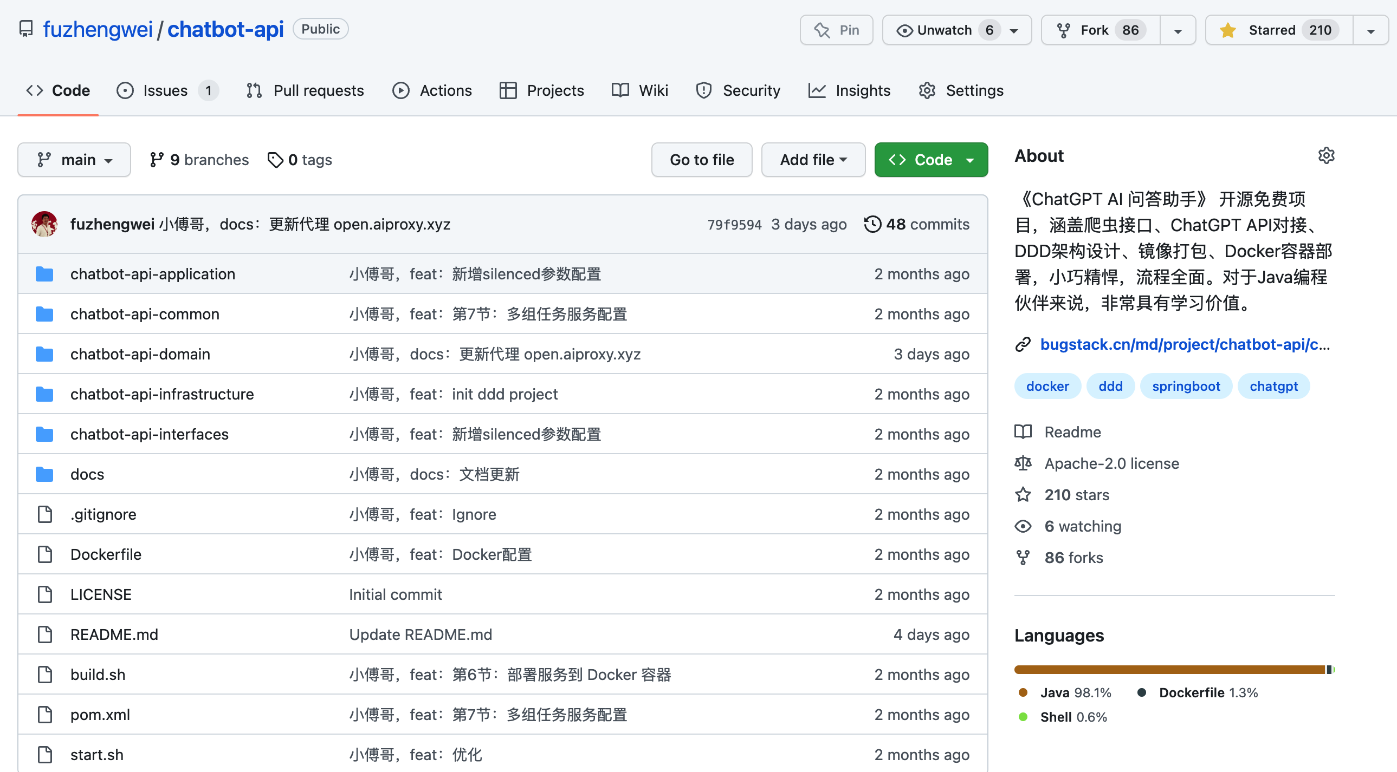Open the chatbot-api repository name link
This screenshot has height=772, width=1397.
pos(225,29)
